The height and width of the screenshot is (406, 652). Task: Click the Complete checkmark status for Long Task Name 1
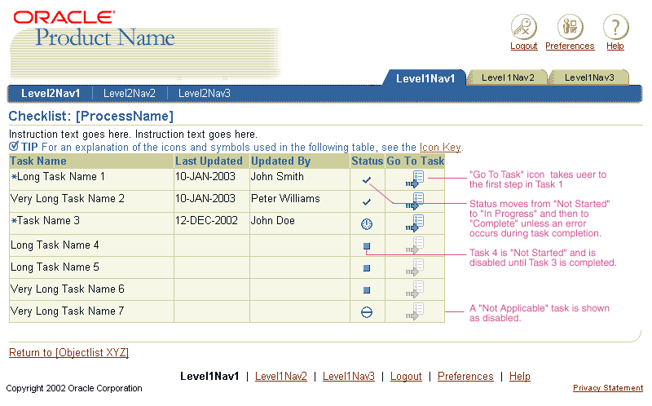click(366, 180)
